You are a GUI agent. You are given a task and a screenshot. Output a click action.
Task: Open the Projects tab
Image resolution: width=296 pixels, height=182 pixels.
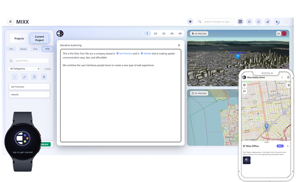pos(19,38)
